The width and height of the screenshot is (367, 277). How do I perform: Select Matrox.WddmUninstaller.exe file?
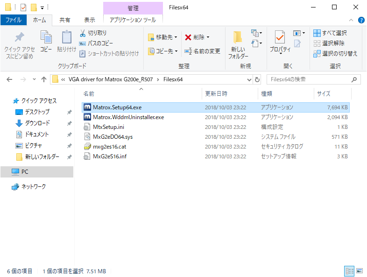[216, 117]
